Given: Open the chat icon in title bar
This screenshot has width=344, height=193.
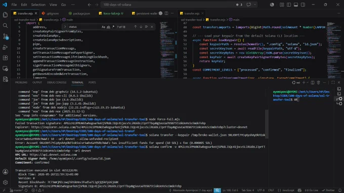Looking at the screenshot, I should tap(248, 5).
